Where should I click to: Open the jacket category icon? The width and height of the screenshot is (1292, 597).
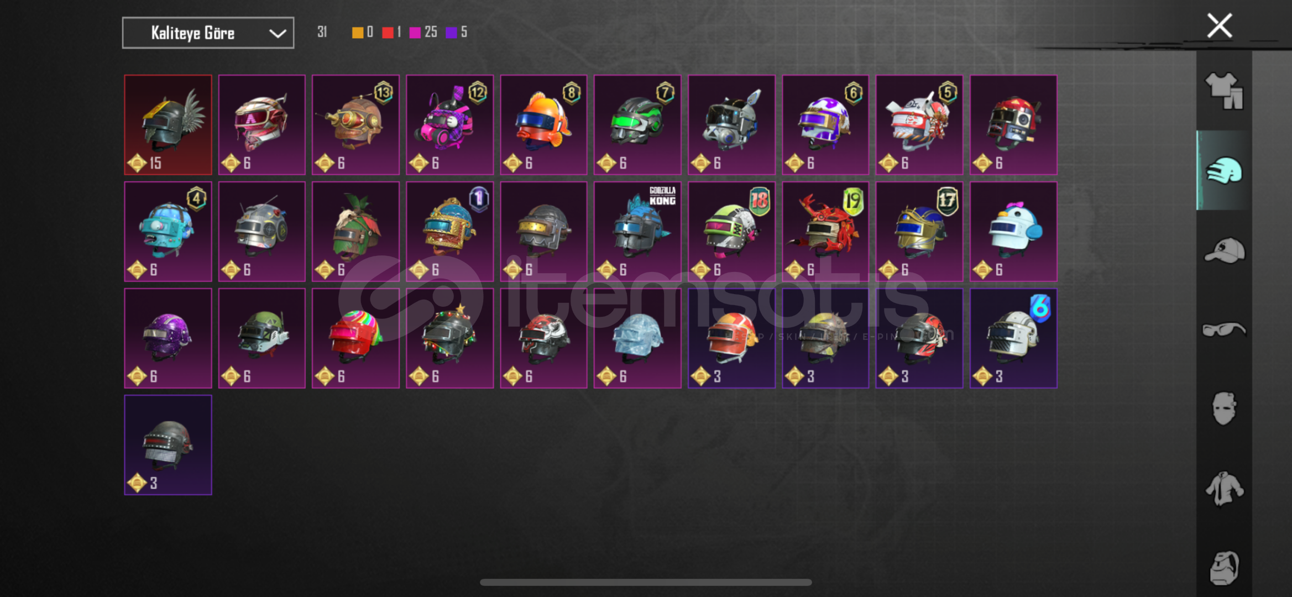1224,489
